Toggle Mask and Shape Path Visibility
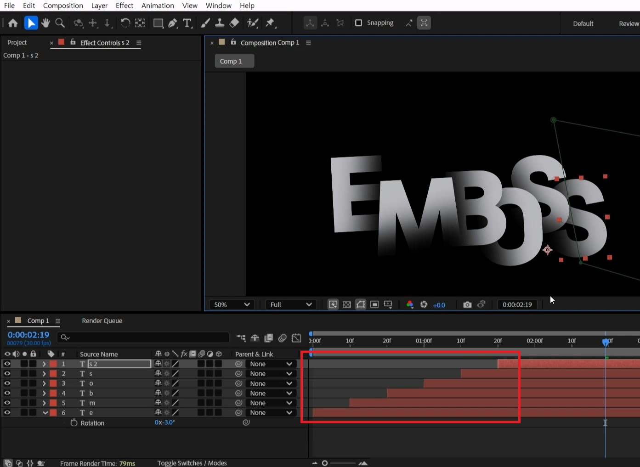The width and height of the screenshot is (640, 467). pyautogui.click(x=361, y=304)
